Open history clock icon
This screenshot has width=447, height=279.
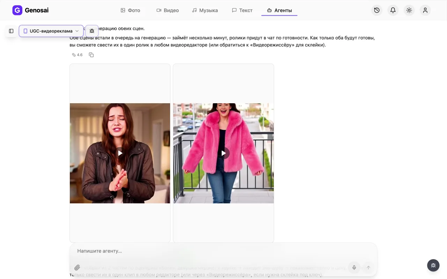coord(377,10)
